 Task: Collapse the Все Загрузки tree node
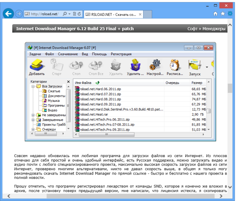click(33, 86)
